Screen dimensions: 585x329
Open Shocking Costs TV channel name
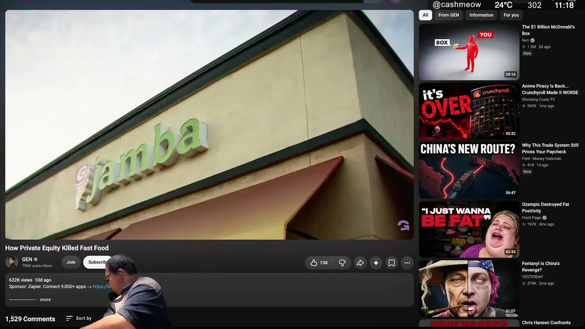[x=538, y=99]
